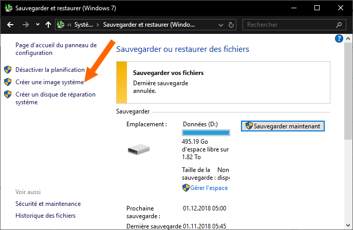Go up one folder level arrow
Screen dimensions: 353x230
(x=48, y=25)
